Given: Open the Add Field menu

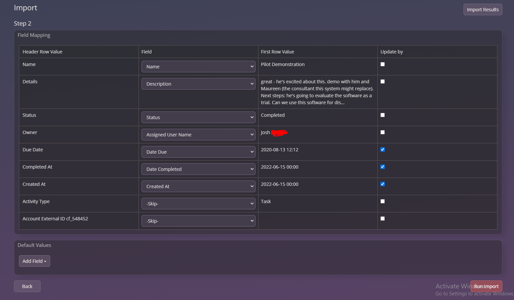Looking at the screenshot, I should 35,261.
